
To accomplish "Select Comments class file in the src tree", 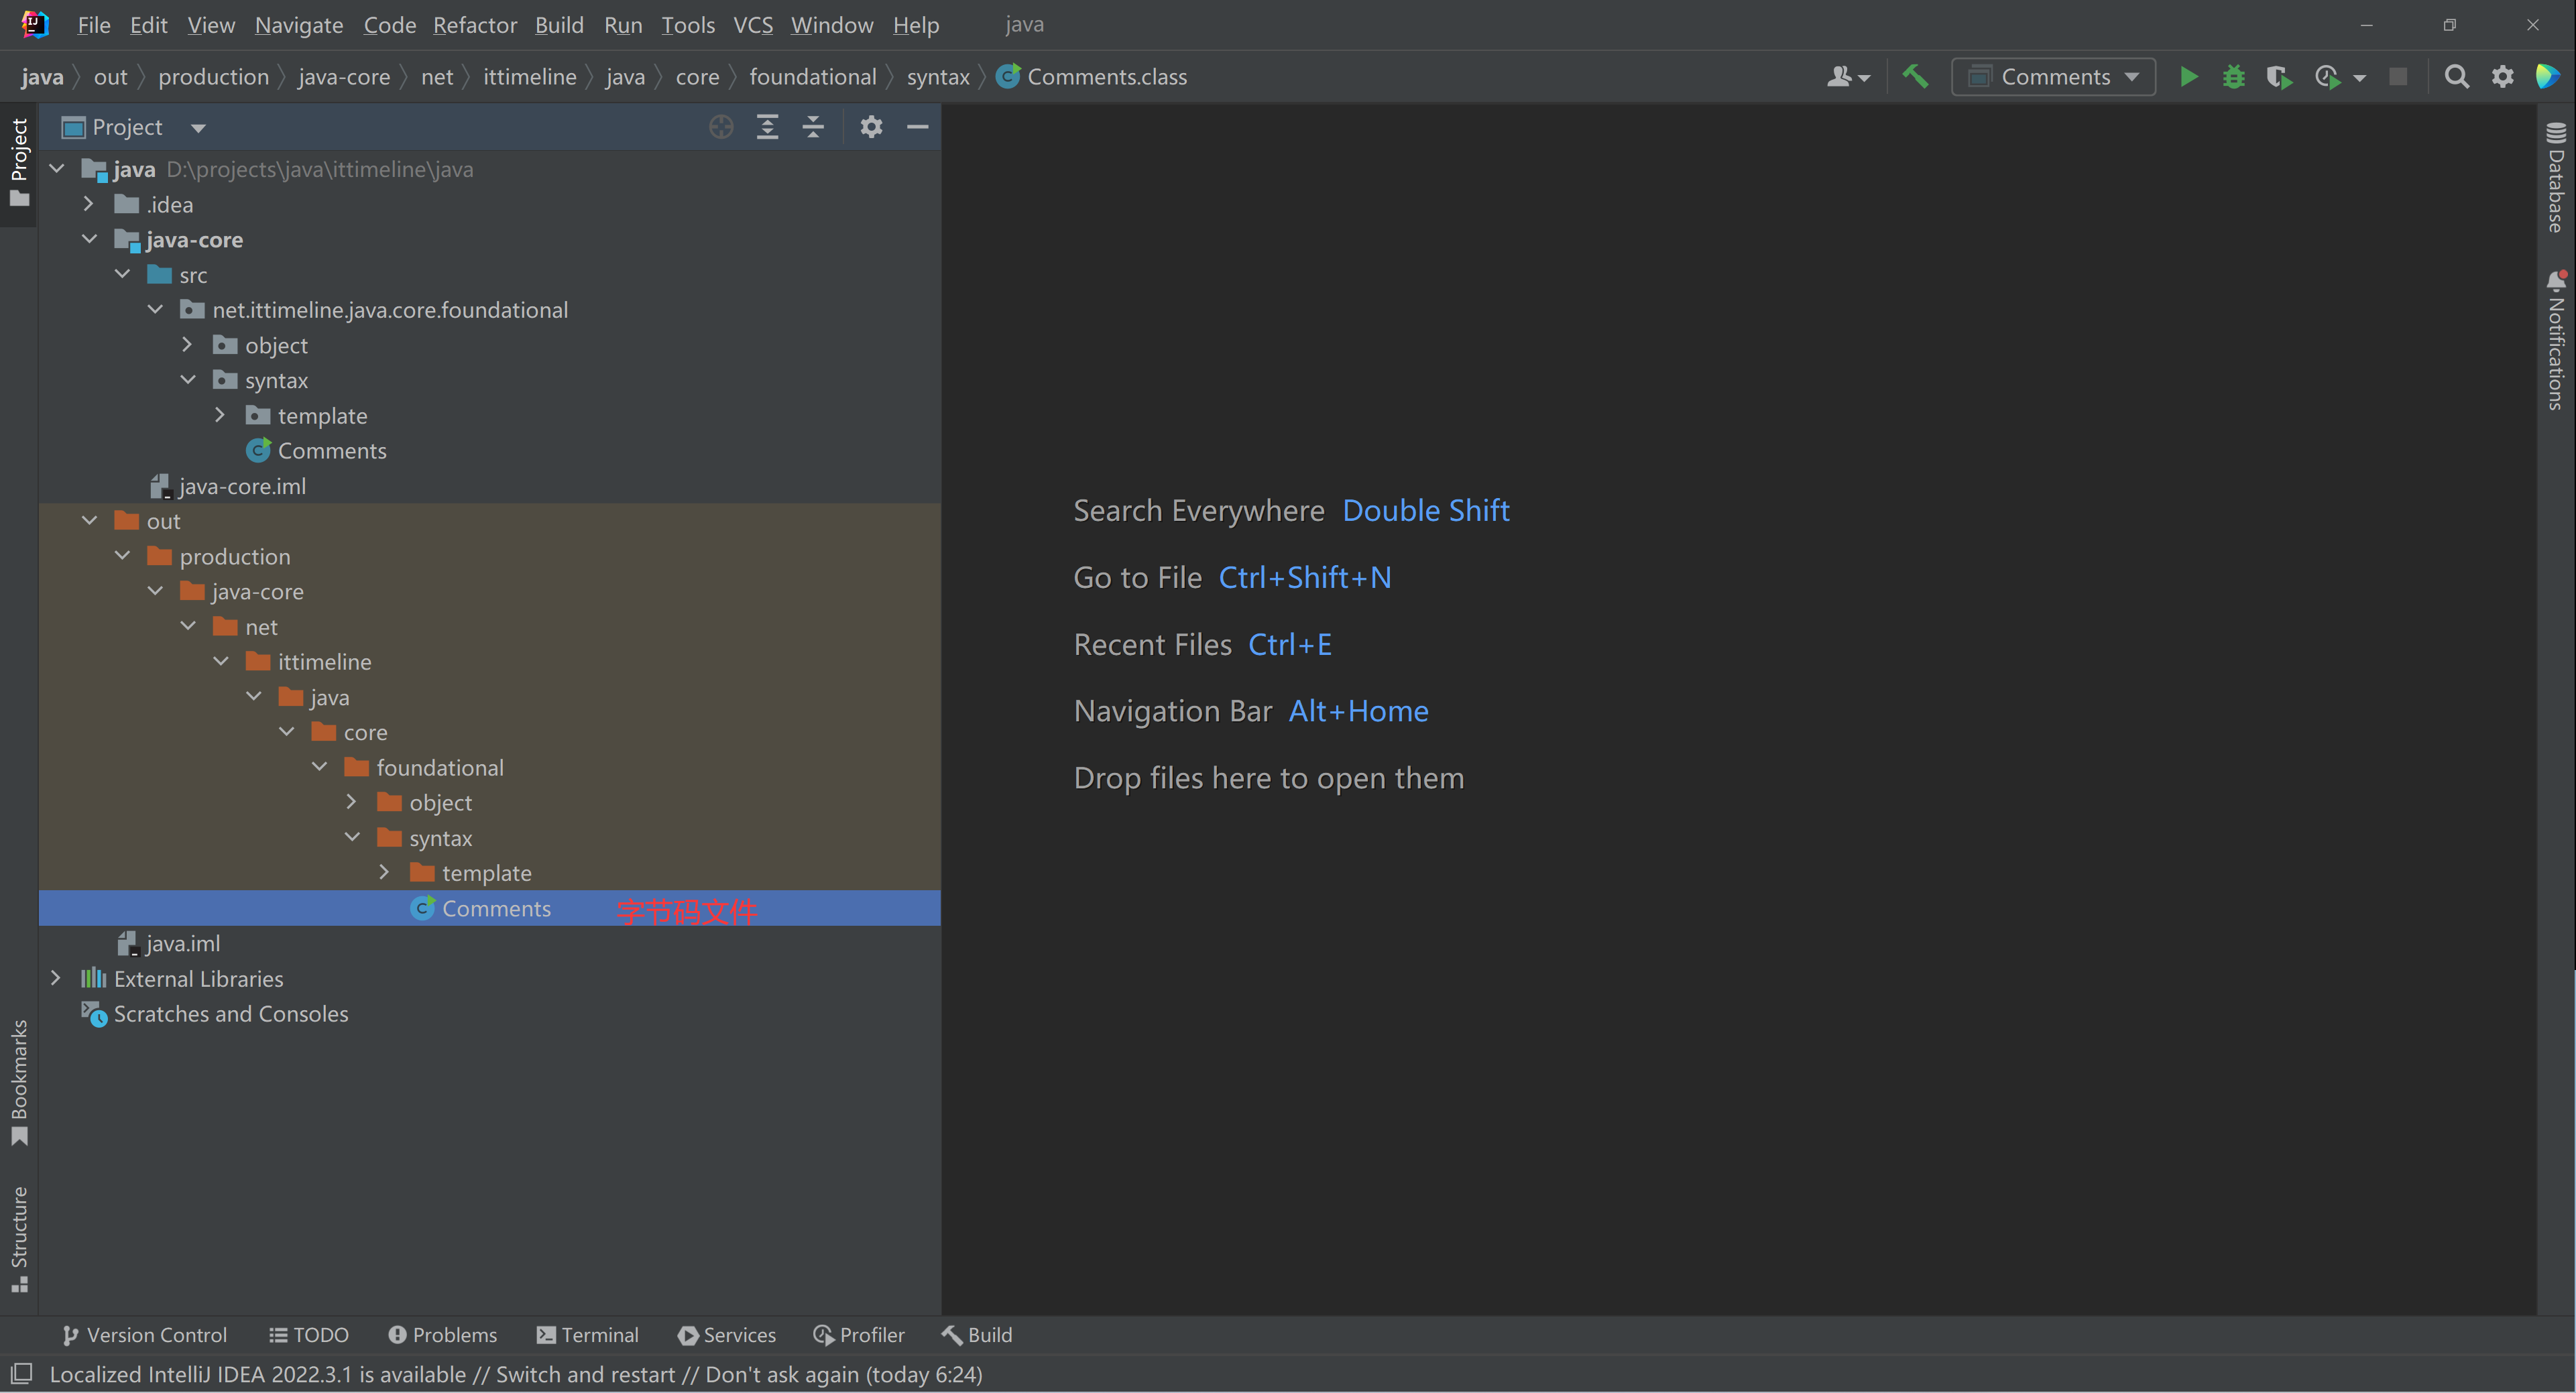I will pyautogui.click(x=331, y=449).
